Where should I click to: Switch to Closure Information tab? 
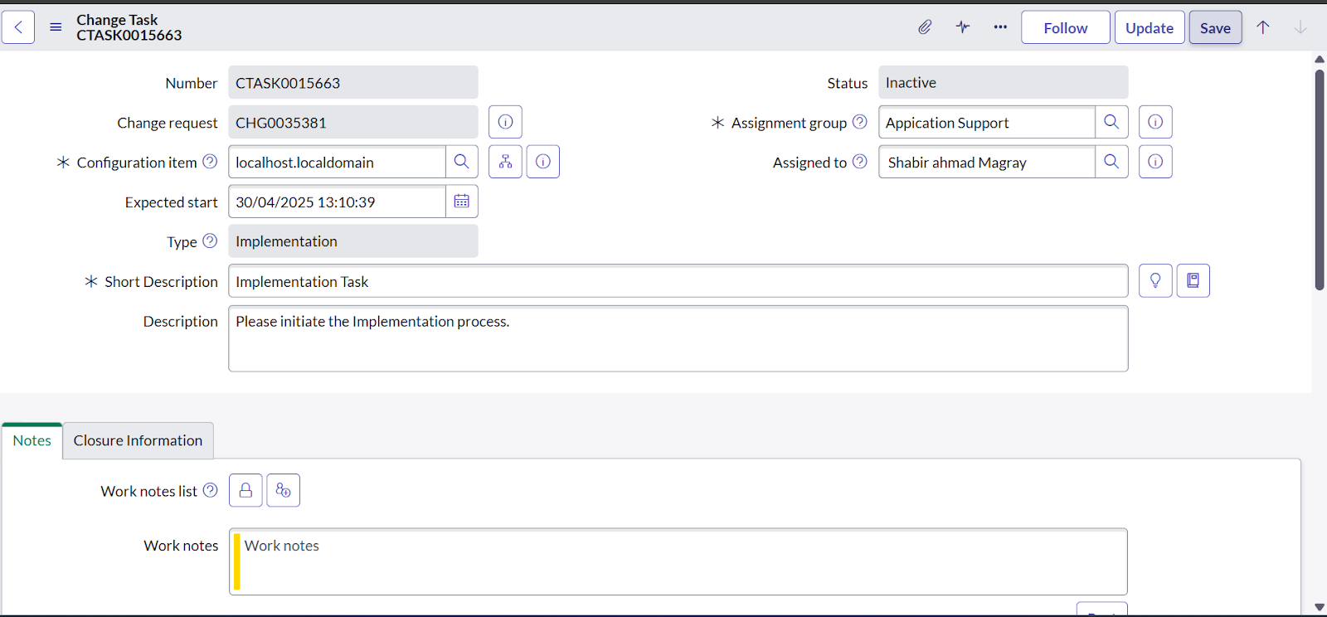(138, 440)
